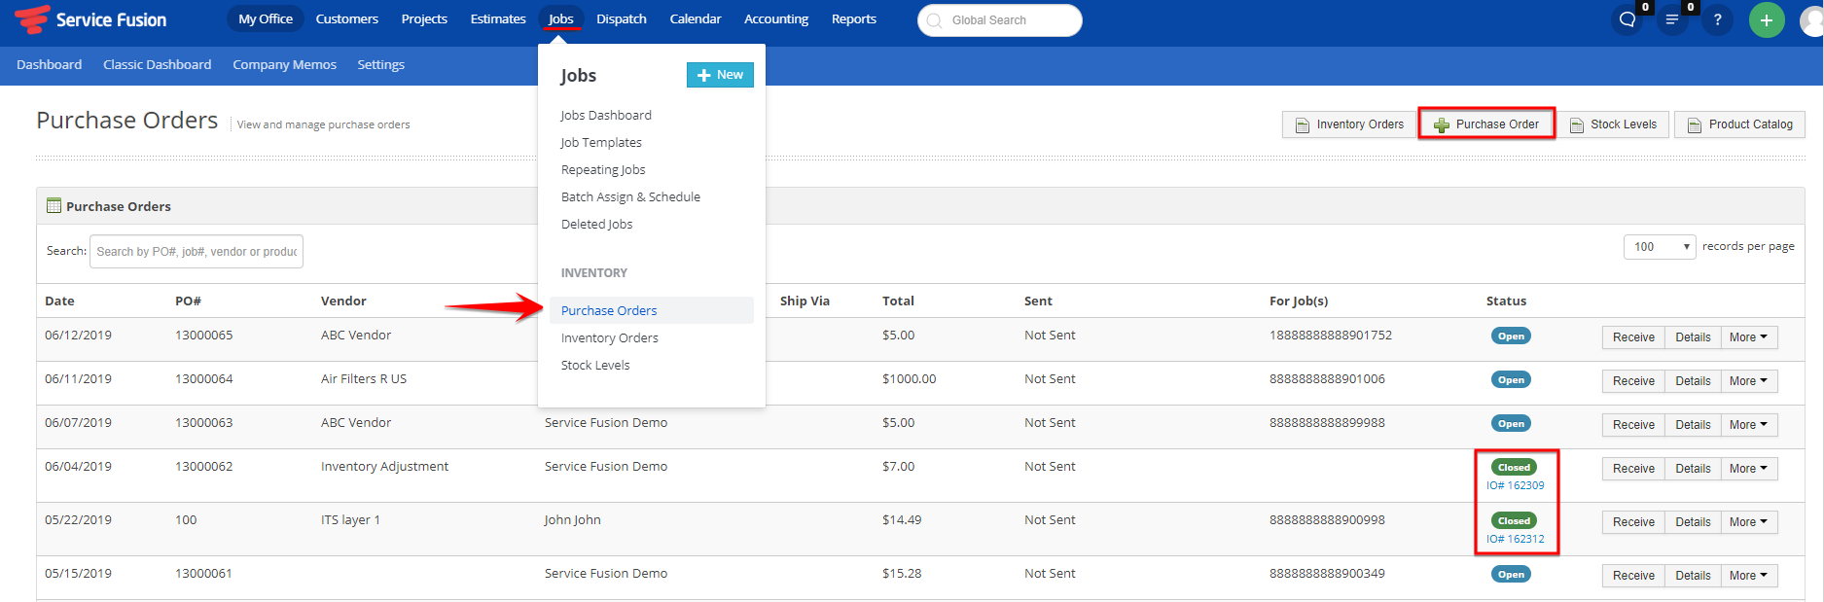Open the user profile avatar
The width and height of the screenshot is (1824, 602).
coord(1811,20)
